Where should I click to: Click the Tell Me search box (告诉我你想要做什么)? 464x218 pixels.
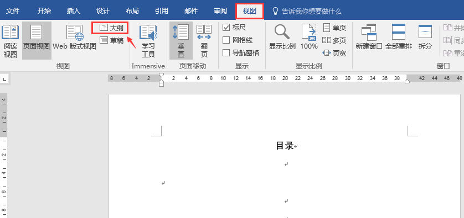click(x=311, y=12)
